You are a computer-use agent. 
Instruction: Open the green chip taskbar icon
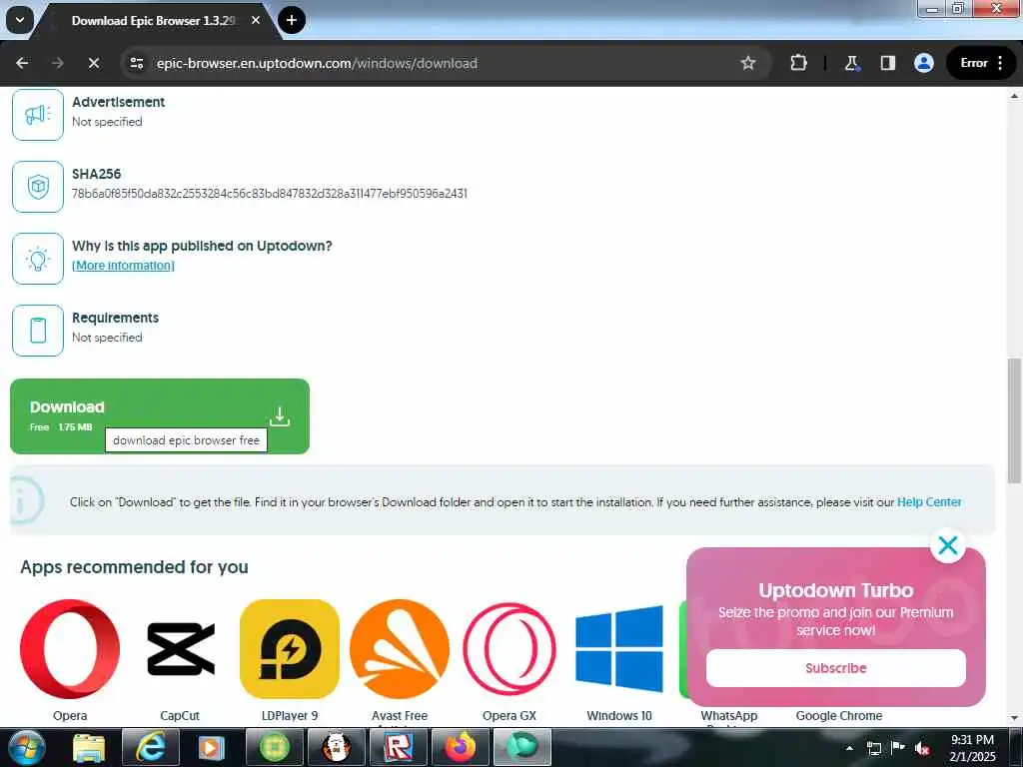click(275, 747)
